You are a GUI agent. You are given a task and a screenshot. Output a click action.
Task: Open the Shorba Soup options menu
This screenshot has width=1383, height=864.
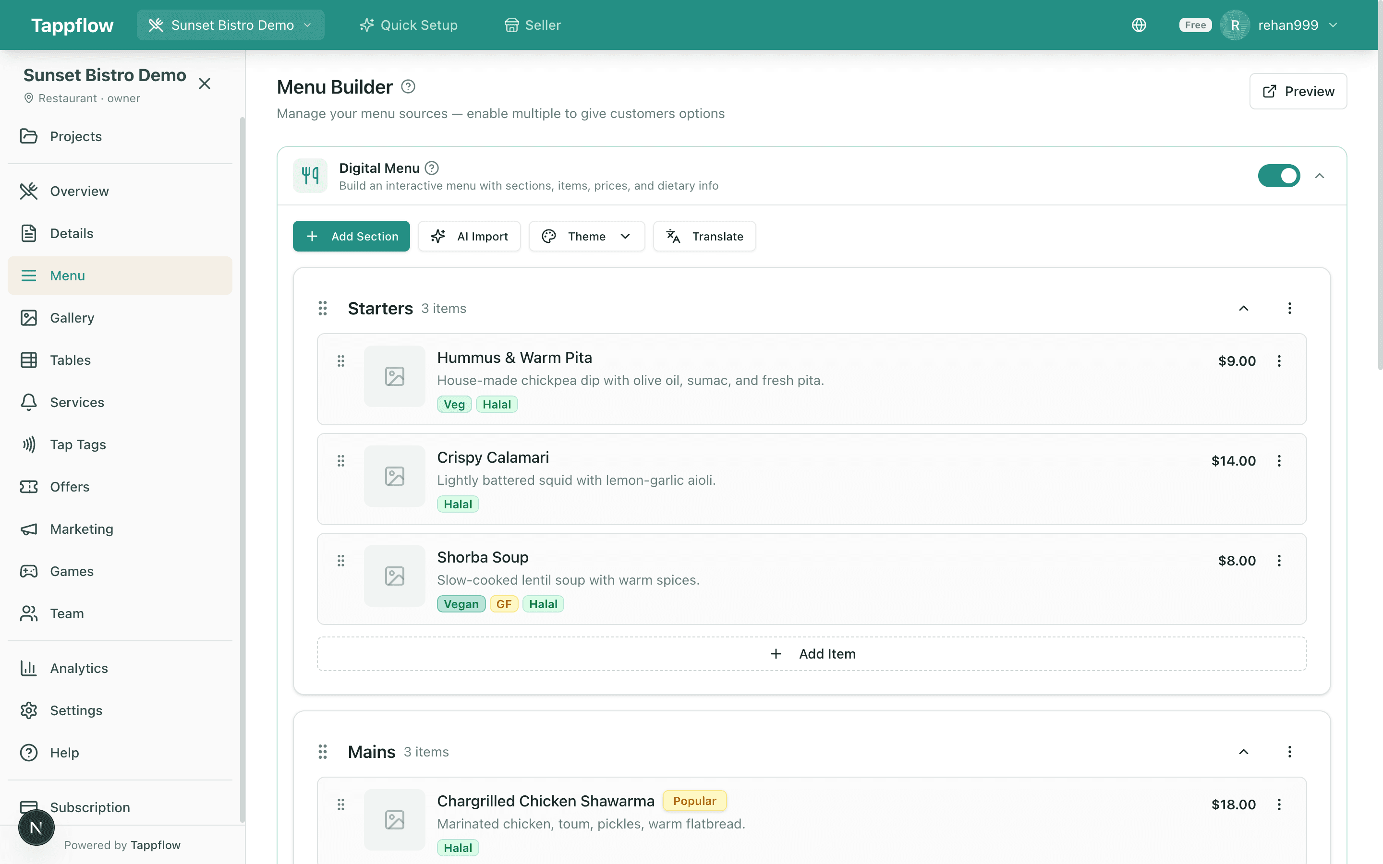(x=1279, y=561)
